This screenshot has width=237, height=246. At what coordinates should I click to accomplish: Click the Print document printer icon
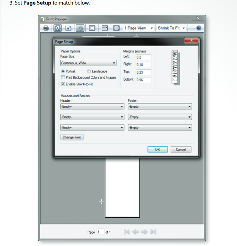[46, 28]
